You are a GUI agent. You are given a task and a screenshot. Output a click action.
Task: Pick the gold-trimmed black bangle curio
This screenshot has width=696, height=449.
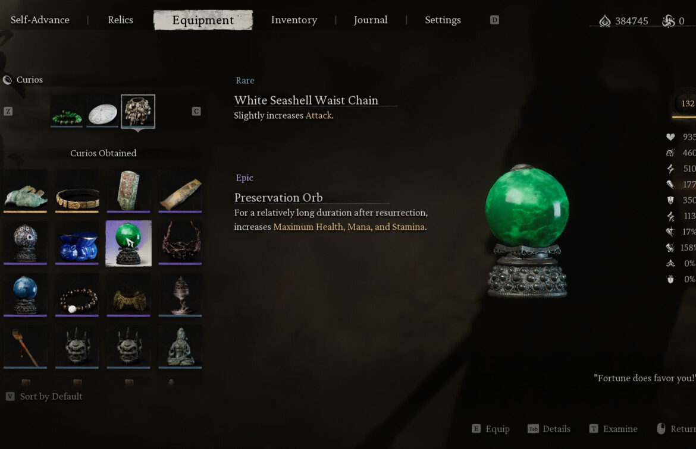77,191
